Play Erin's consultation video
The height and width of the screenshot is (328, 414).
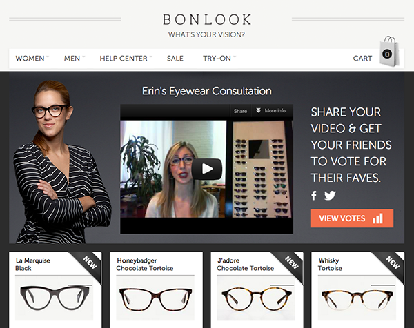(x=207, y=169)
